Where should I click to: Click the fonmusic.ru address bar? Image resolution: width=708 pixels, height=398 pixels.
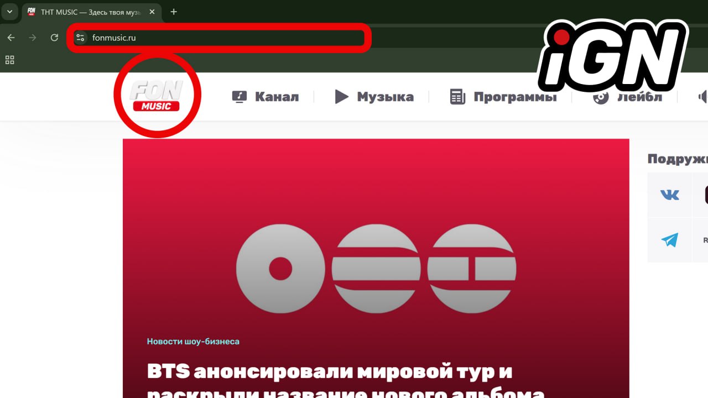tap(221, 38)
